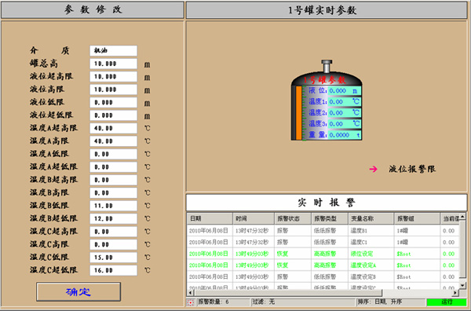Click the orange level gauge bar in tank
The height and width of the screenshot is (311, 471).
pyautogui.click(x=298, y=113)
